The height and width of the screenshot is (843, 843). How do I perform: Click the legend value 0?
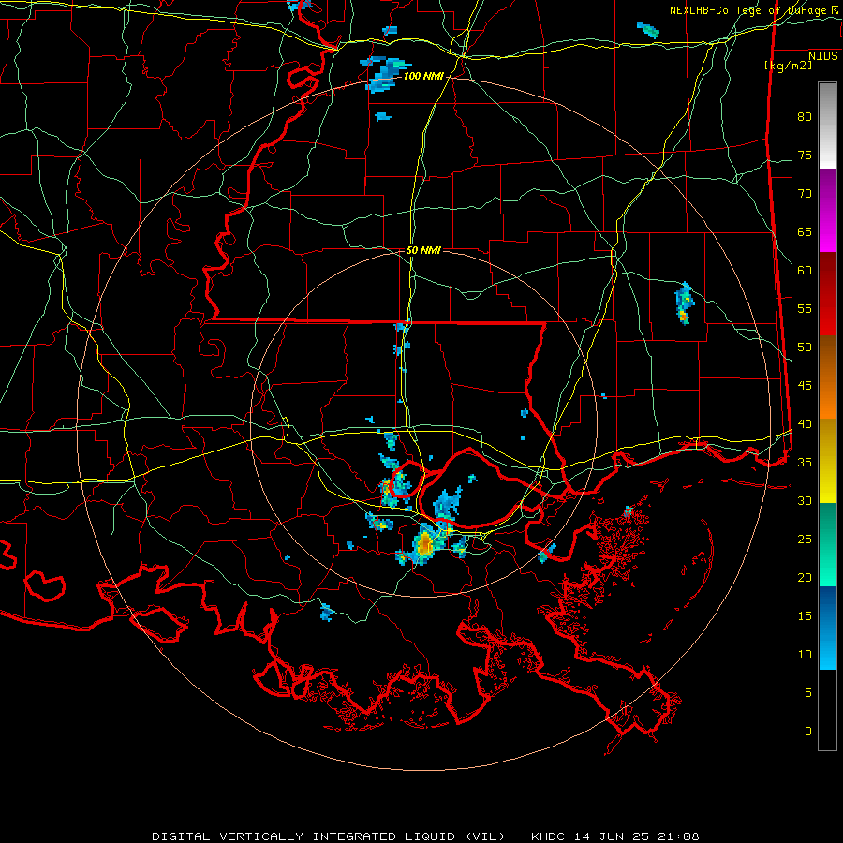click(x=808, y=732)
